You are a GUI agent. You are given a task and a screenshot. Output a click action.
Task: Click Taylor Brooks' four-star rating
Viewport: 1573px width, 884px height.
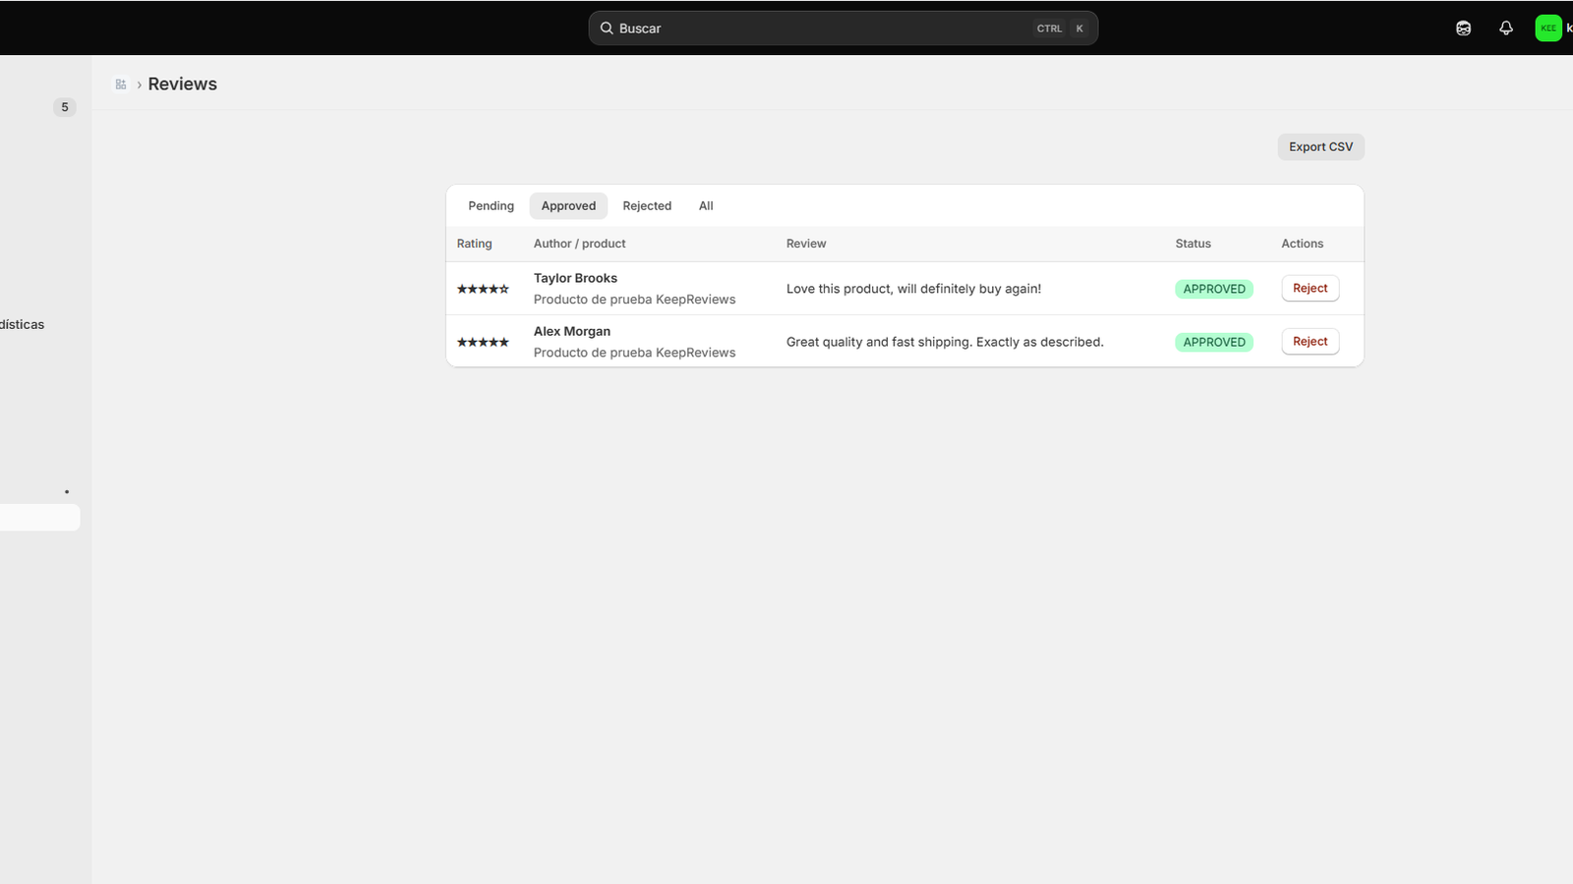click(483, 289)
